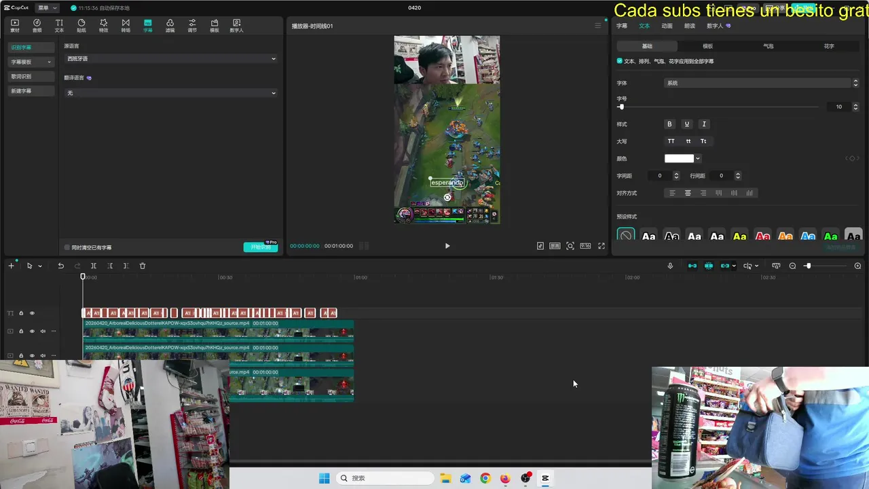Open the 贴纸 stickers panel
869x489 pixels.
click(81, 26)
